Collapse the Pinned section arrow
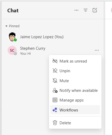The height and width of the screenshot is (135, 112). click(x=6, y=26)
